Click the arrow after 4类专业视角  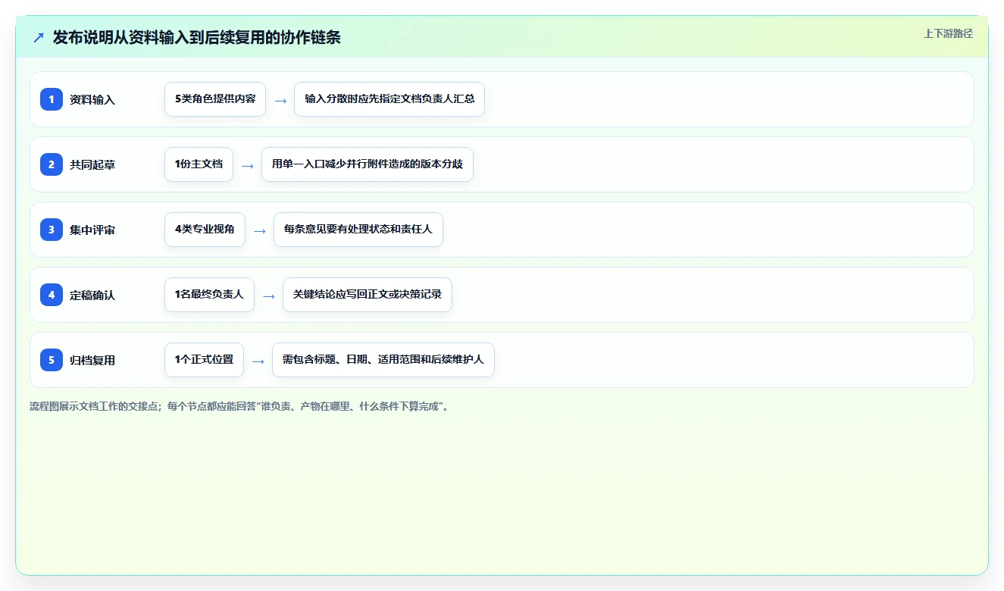[x=260, y=230]
